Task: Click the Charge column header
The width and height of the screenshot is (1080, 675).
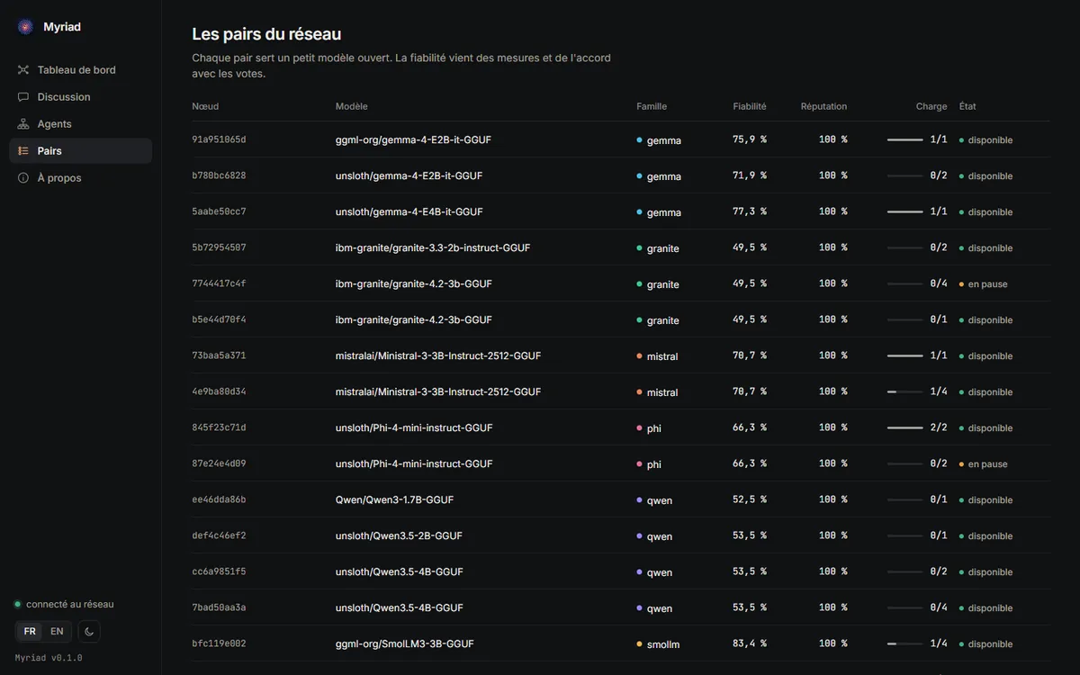Action: click(x=931, y=106)
